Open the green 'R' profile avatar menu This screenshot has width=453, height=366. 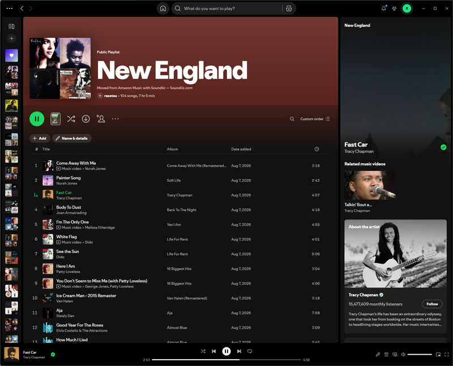coord(407,8)
